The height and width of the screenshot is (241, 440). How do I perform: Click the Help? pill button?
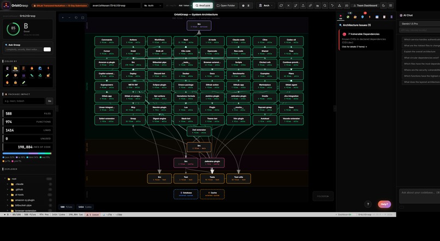[x=384, y=204]
